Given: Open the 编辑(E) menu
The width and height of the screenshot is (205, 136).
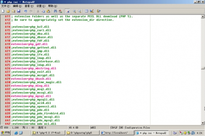Looking at the screenshot, I should pyautogui.click(x=17, y=6).
